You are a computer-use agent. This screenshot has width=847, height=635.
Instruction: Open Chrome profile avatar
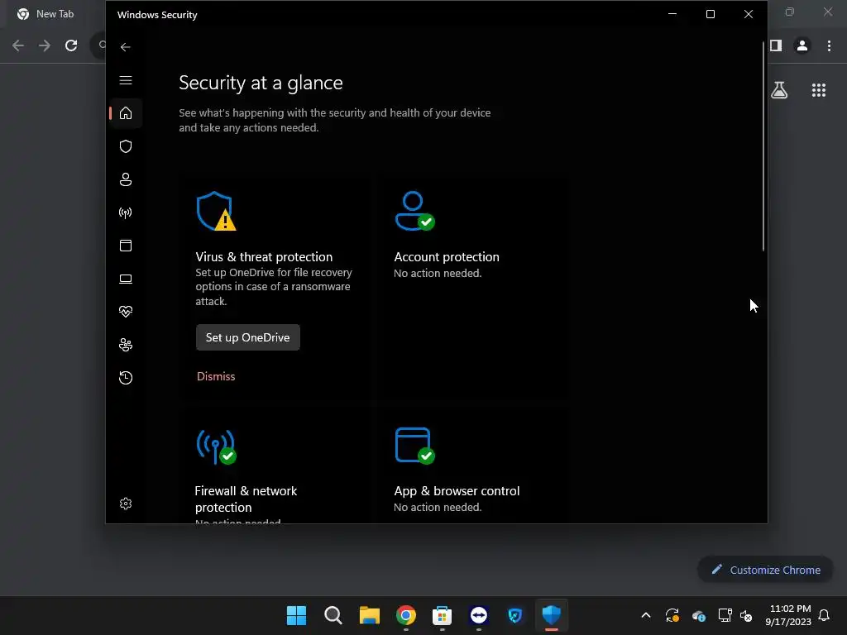click(802, 46)
